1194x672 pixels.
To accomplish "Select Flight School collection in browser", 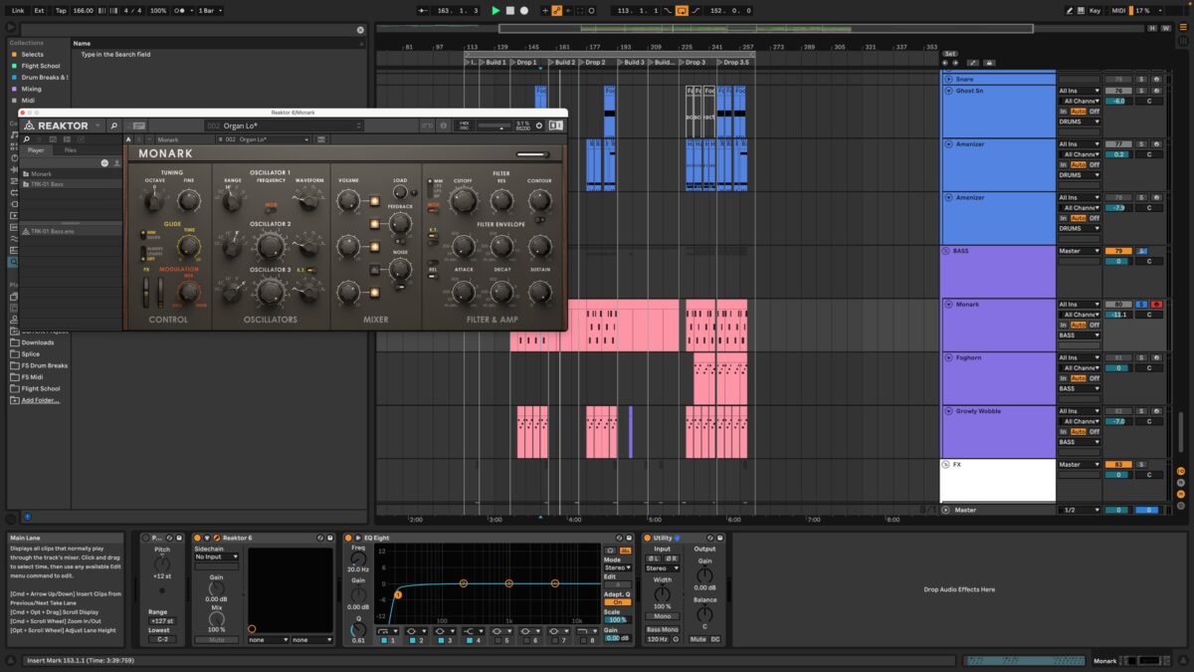I will [x=41, y=66].
